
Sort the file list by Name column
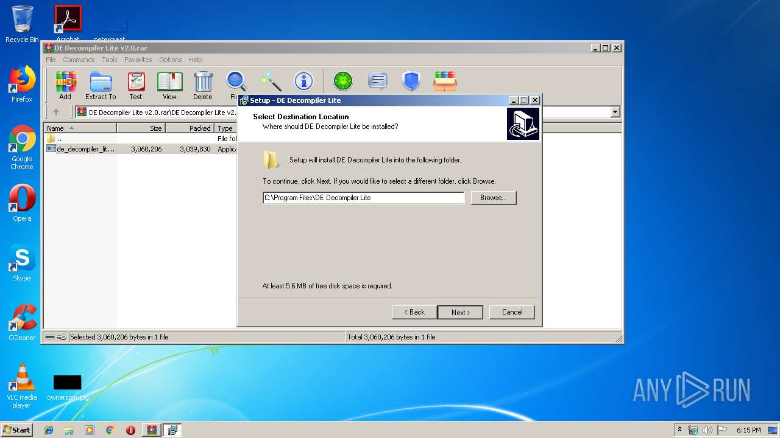click(x=80, y=128)
